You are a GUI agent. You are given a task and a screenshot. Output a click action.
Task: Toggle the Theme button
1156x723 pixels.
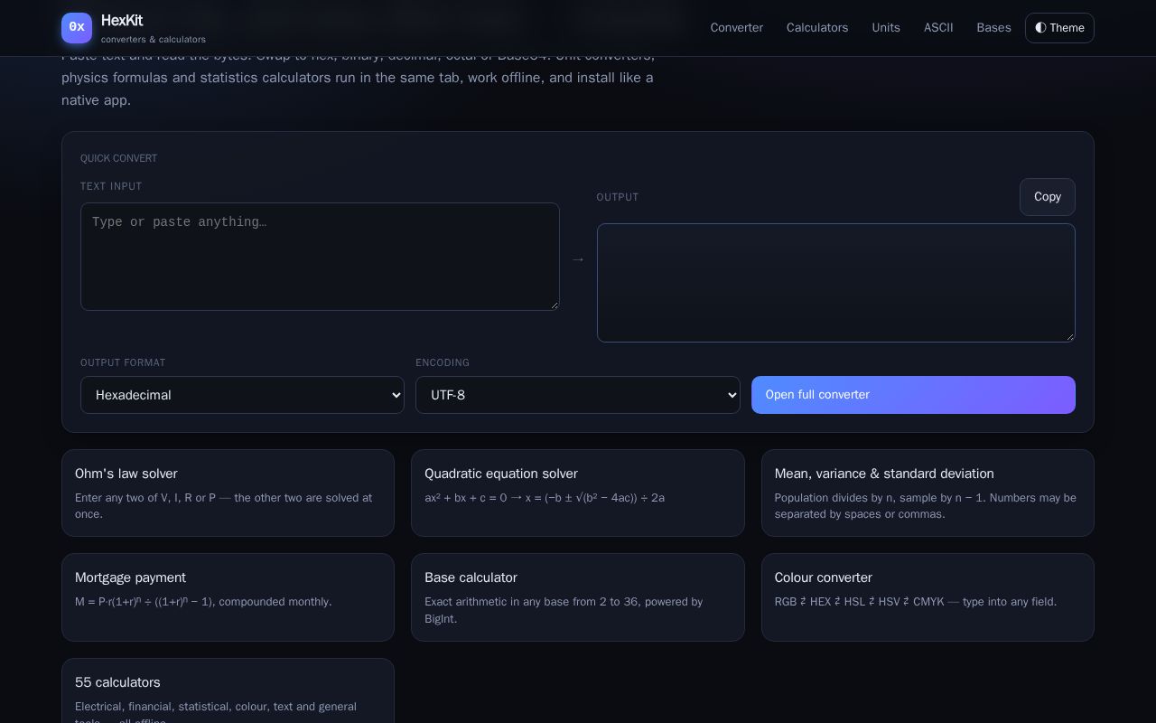pyautogui.click(x=1059, y=28)
